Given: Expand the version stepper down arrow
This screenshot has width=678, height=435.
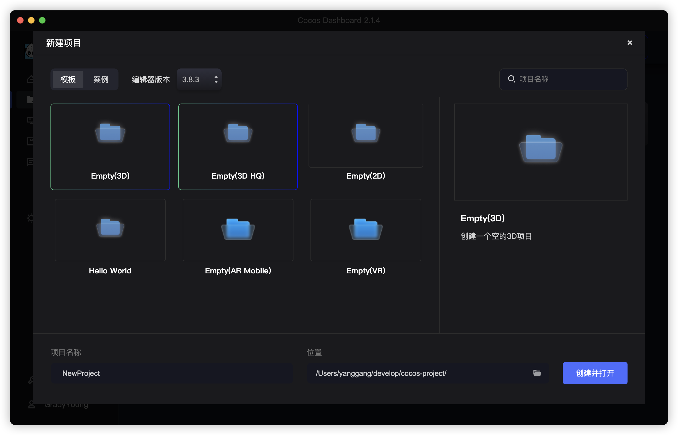Looking at the screenshot, I should pyautogui.click(x=216, y=82).
